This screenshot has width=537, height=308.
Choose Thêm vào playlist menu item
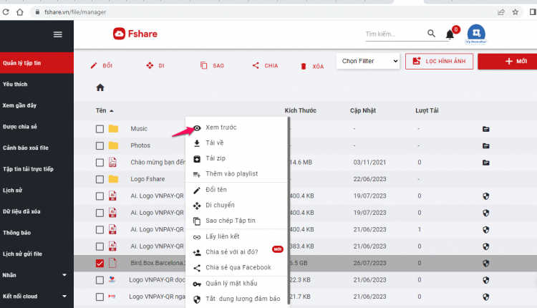click(x=237, y=174)
